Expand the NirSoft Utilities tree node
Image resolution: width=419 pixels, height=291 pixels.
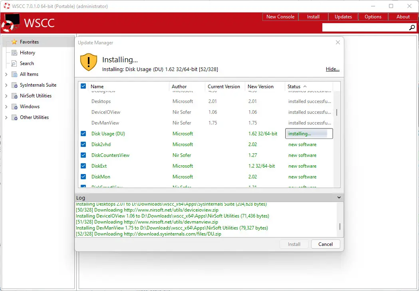6,96
